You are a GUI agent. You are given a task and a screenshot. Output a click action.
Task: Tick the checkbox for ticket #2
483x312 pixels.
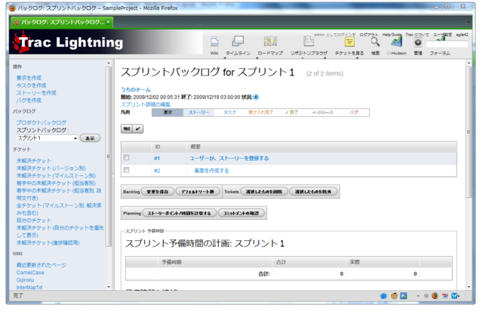pyautogui.click(x=126, y=170)
